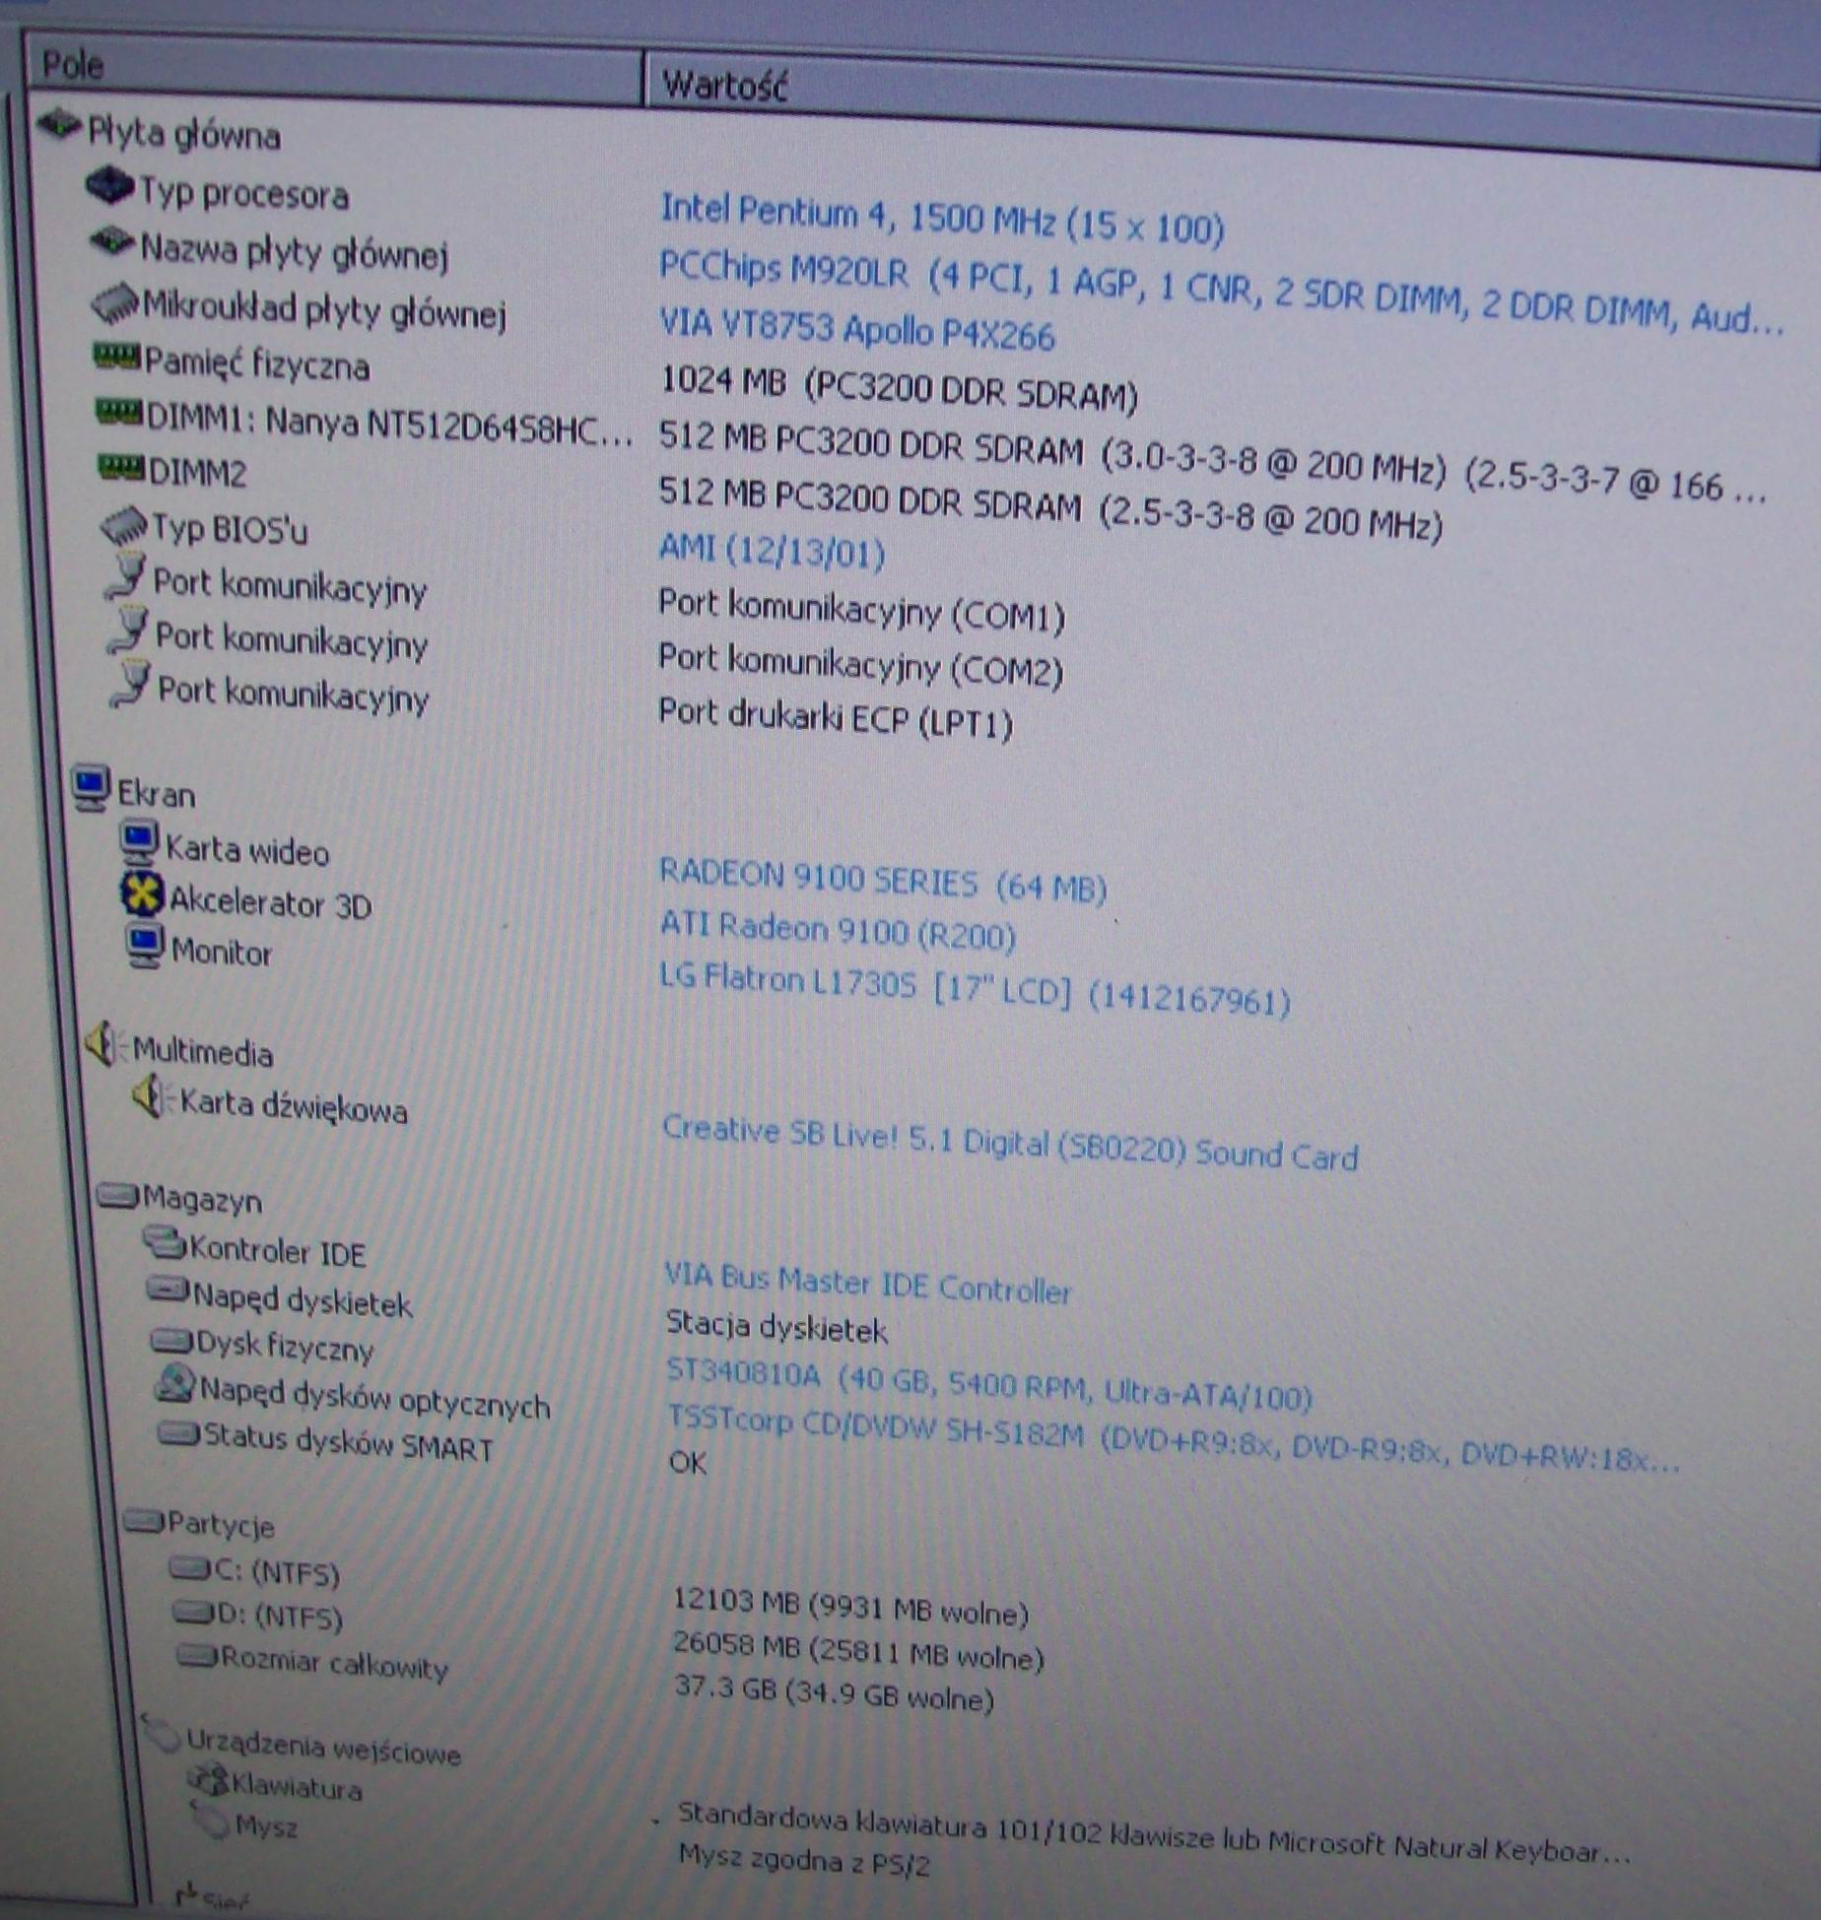Open the LG Flatron L1730S monitor link

(975, 988)
